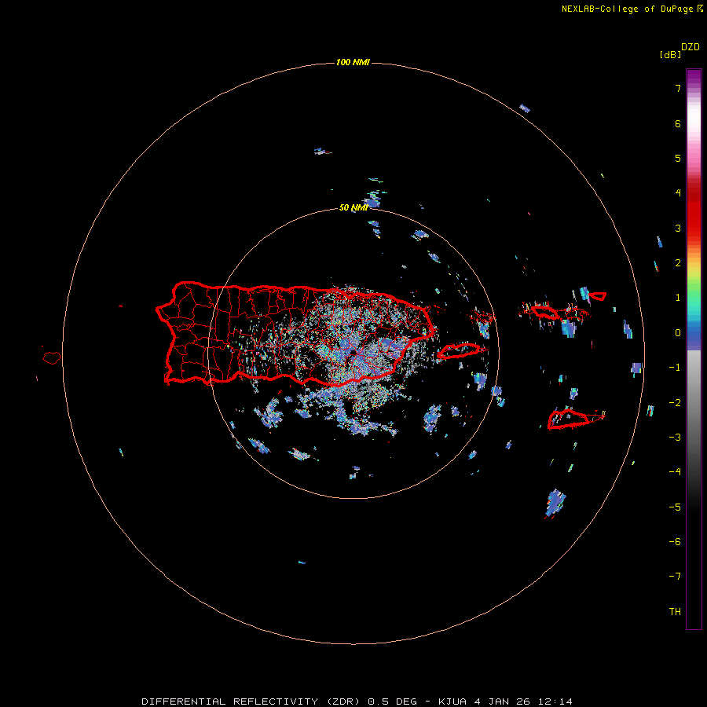
Task: Click the [dB] unit label
Action: coord(670,54)
